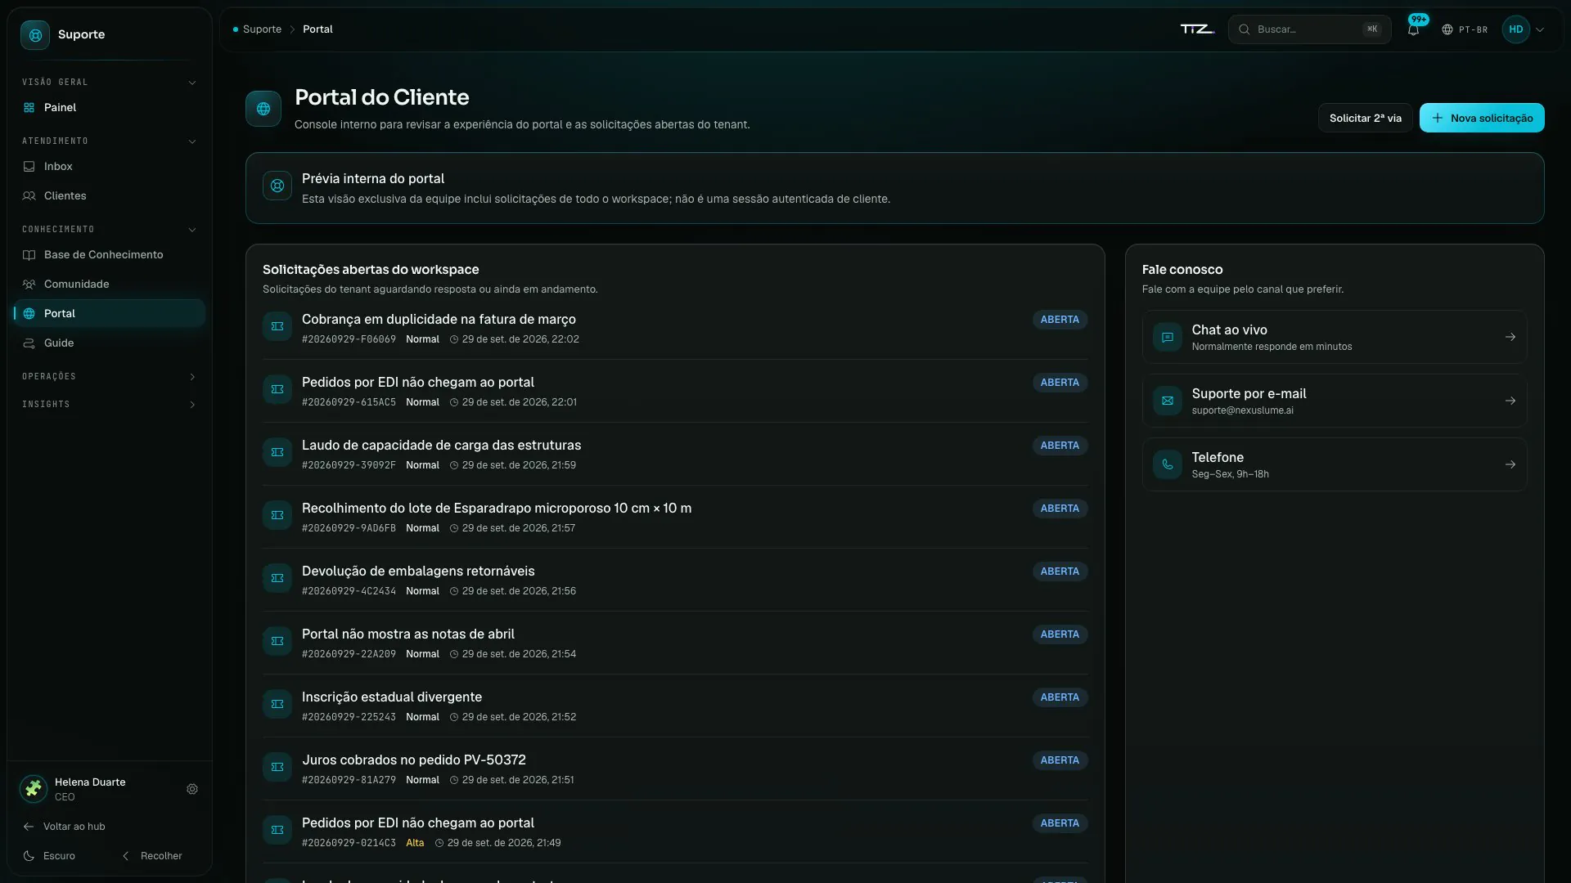The image size is (1571, 883).
Task: Click arrow on Telefone card
Action: [x=1510, y=464]
